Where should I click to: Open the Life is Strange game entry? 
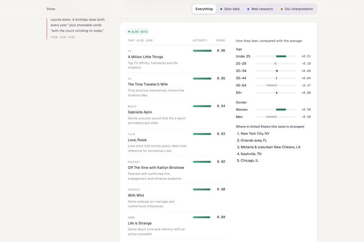pyautogui.click(x=140, y=223)
